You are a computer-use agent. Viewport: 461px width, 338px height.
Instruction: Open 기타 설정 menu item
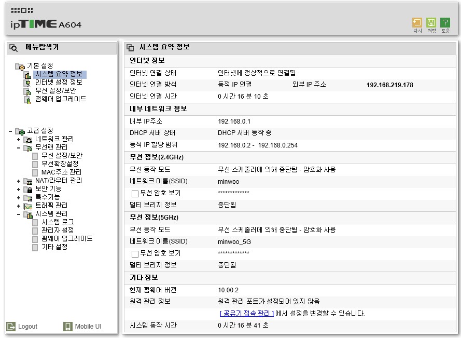[x=54, y=247]
